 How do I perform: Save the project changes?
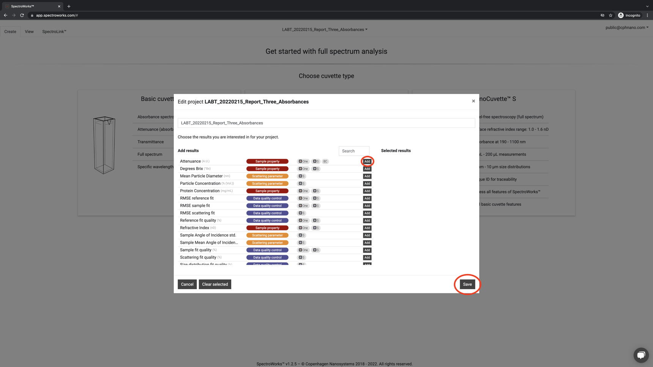(x=467, y=284)
